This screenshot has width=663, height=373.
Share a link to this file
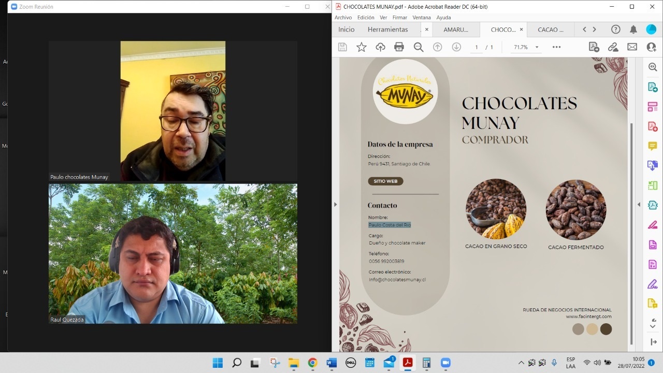coord(613,47)
